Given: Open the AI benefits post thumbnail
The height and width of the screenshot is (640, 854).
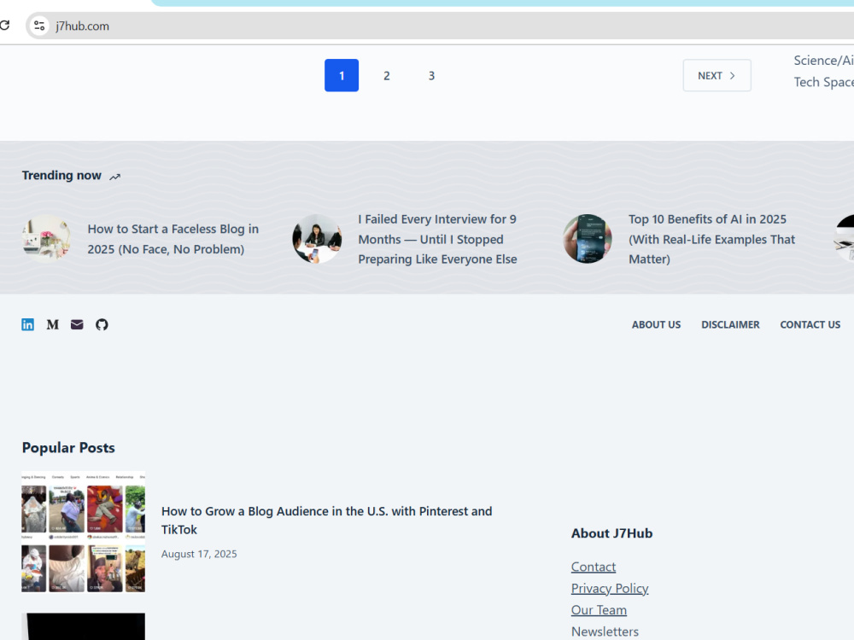Looking at the screenshot, I should click(x=588, y=238).
